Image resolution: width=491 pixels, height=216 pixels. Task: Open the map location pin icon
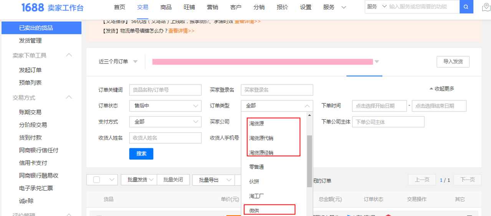point(486,7)
